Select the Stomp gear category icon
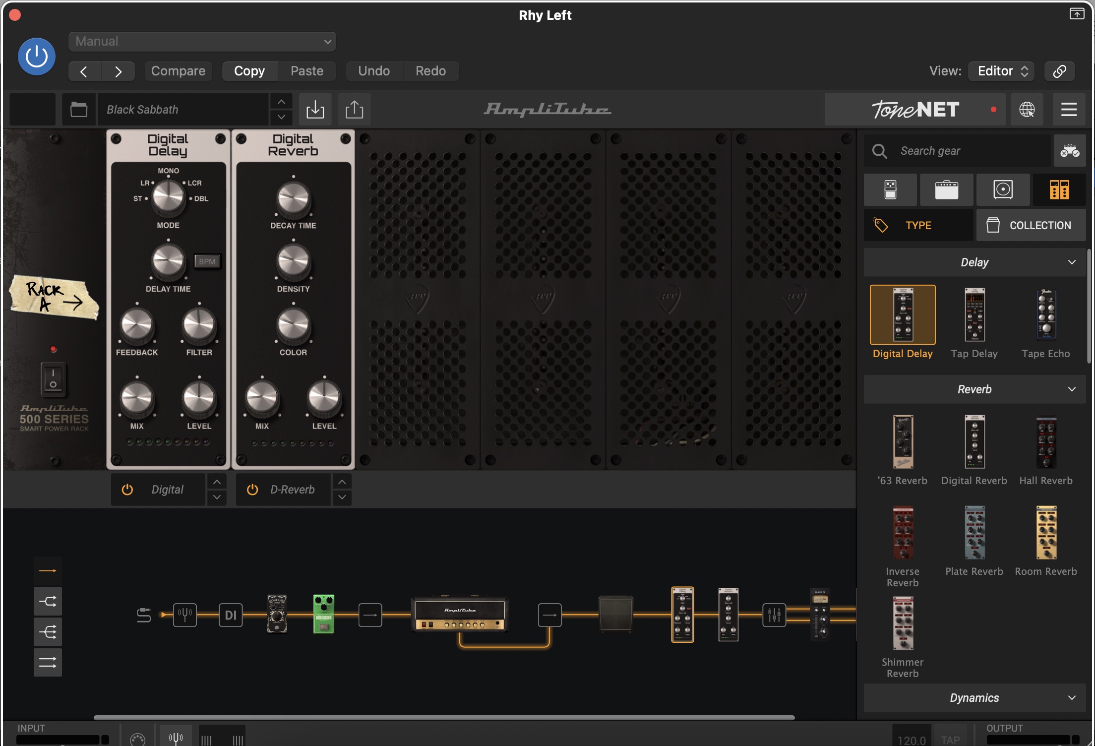The height and width of the screenshot is (746, 1095). pos(891,189)
